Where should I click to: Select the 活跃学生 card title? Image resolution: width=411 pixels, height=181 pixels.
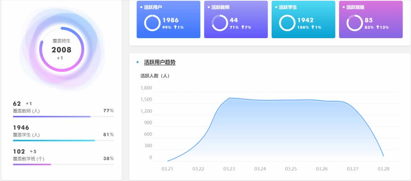pyautogui.click(x=288, y=7)
